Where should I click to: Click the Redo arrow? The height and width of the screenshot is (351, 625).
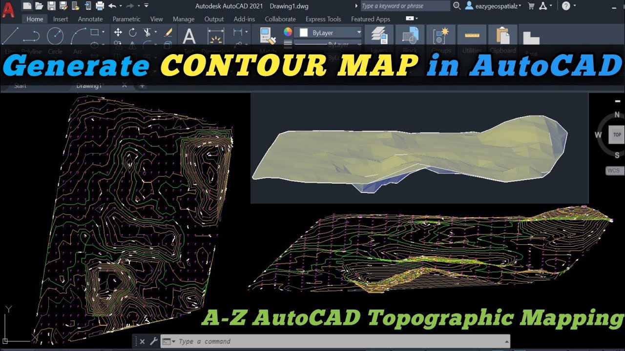130,6
